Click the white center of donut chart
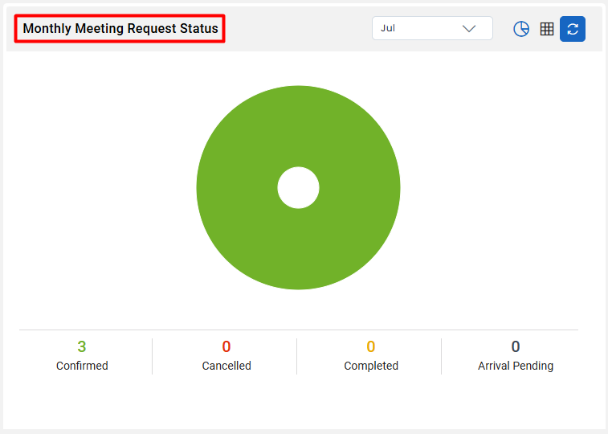 (298, 188)
